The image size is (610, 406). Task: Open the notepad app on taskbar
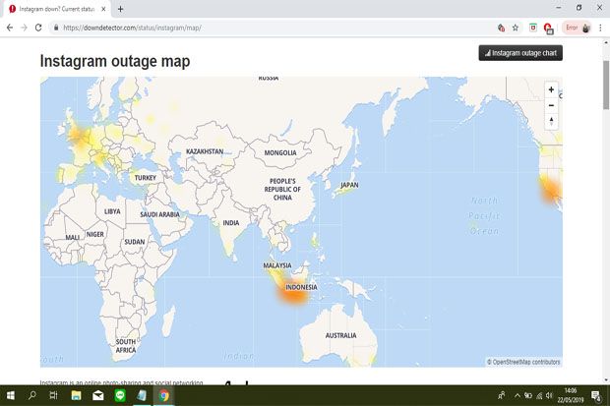coord(142,395)
